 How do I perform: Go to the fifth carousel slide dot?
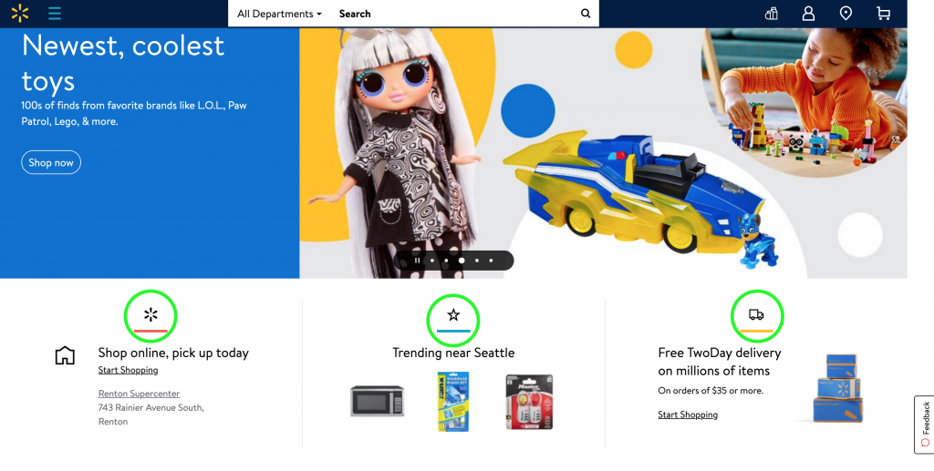pyautogui.click(x=491, y=261)
